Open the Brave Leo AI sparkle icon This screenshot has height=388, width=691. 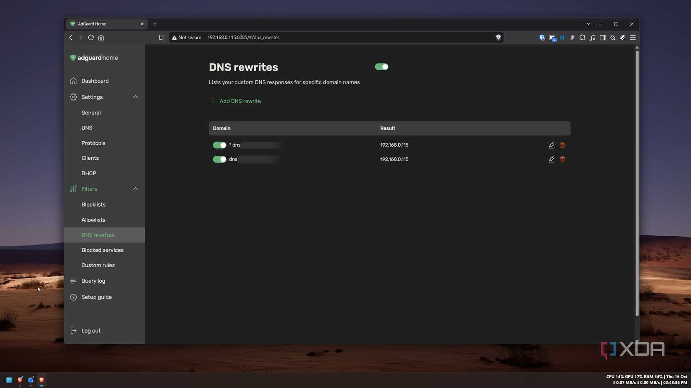613,38
